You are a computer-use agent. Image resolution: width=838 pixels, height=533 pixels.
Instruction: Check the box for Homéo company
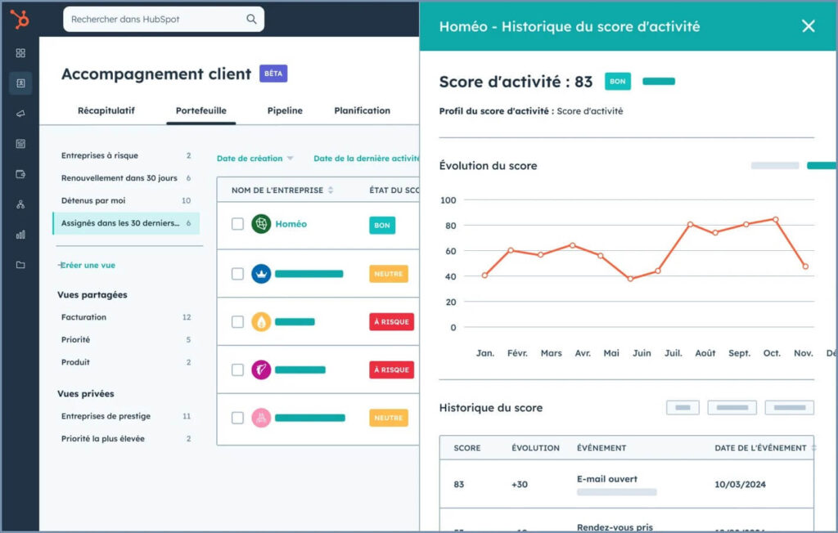tap(237, 224)
